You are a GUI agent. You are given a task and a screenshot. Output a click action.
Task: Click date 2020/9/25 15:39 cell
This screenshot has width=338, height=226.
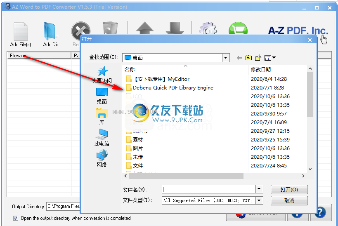coord(270,140)
